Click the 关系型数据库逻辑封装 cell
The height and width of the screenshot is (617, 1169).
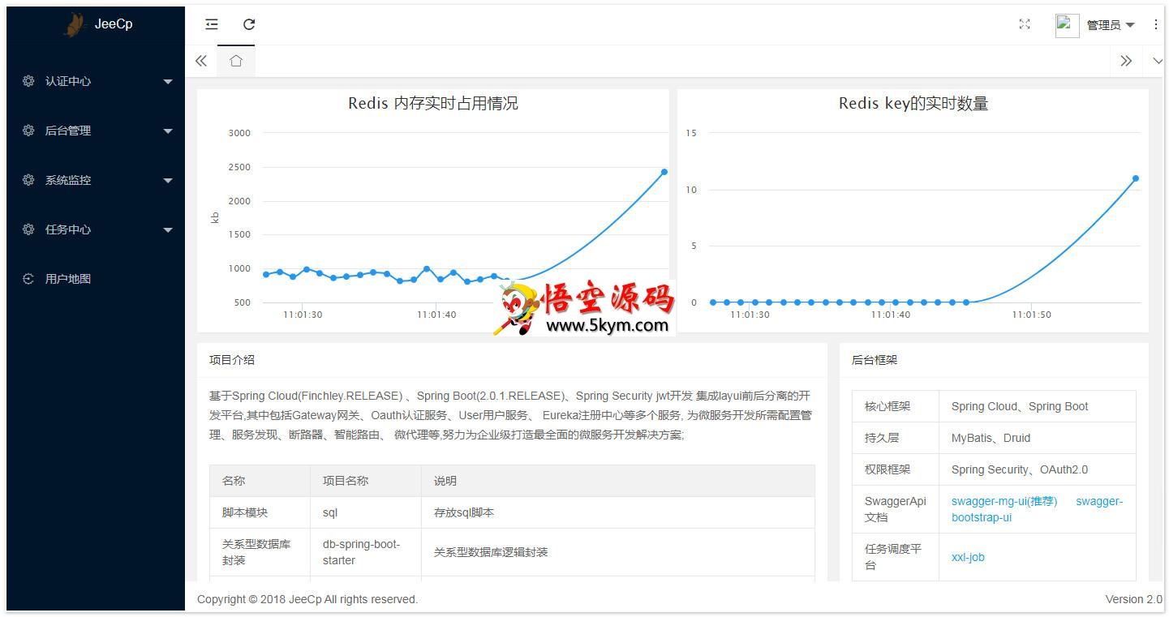pos(618,552)
